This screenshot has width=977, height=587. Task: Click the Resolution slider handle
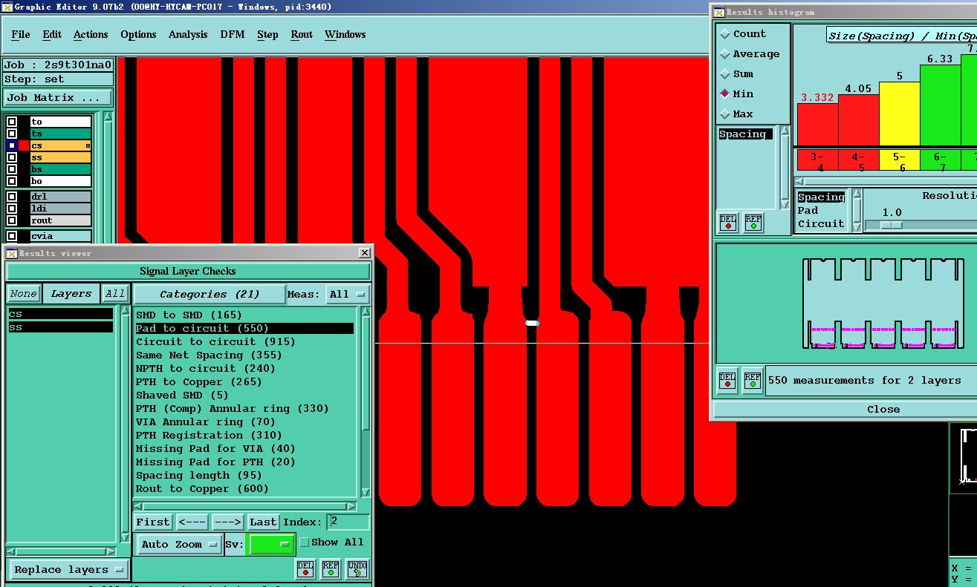[892, 225]
